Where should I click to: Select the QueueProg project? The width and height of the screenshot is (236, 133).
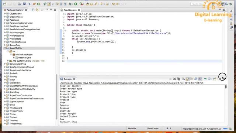pyautogui.click(x=15, y=45)
